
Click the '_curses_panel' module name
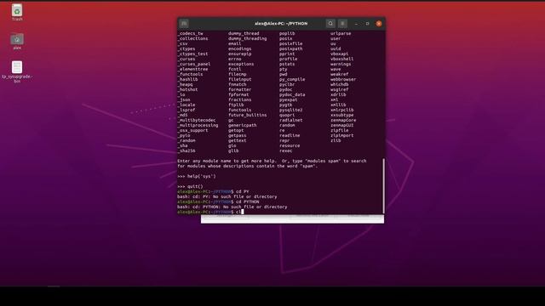click(194, 65)
